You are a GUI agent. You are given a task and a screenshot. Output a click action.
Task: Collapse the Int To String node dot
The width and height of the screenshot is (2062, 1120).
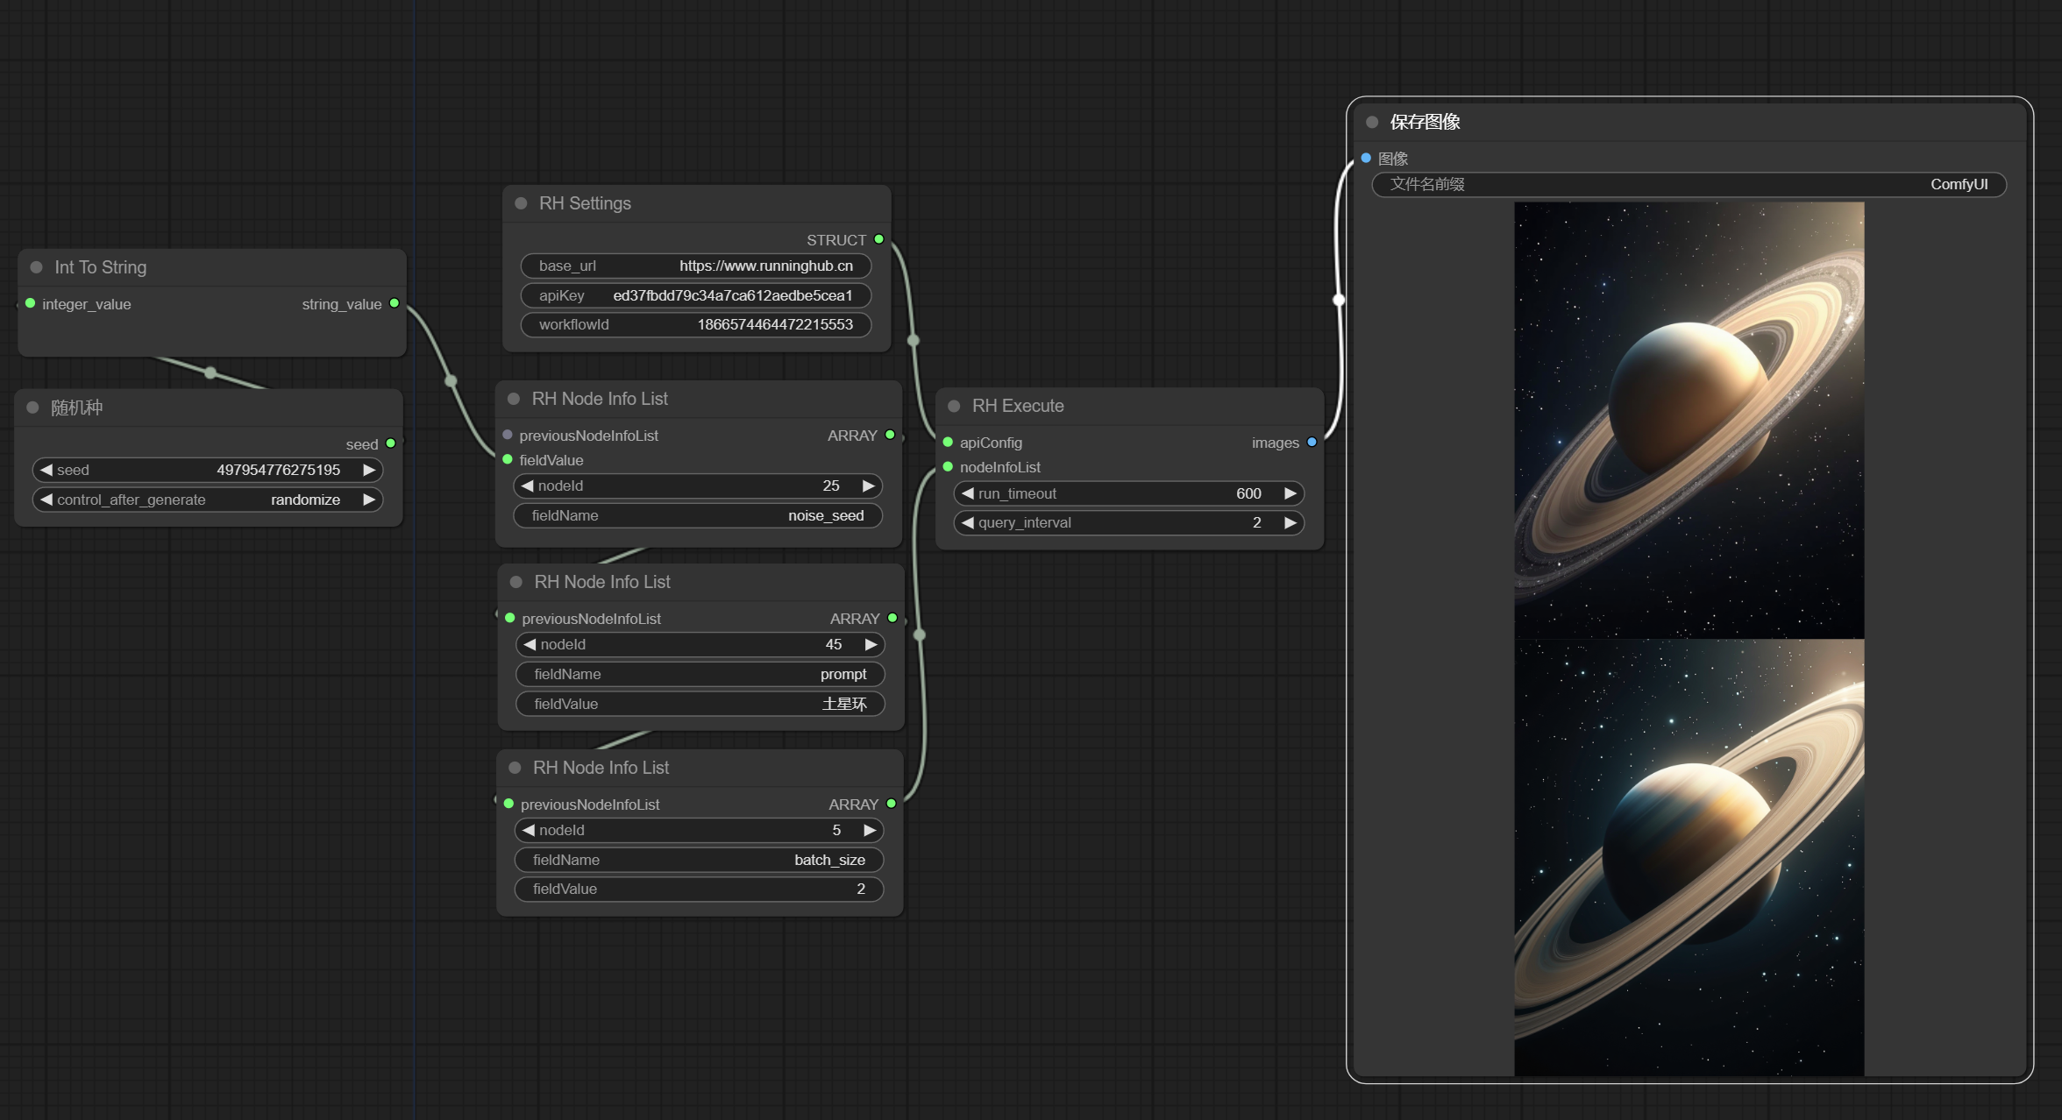pyautogui.click(x=36, y=267)
